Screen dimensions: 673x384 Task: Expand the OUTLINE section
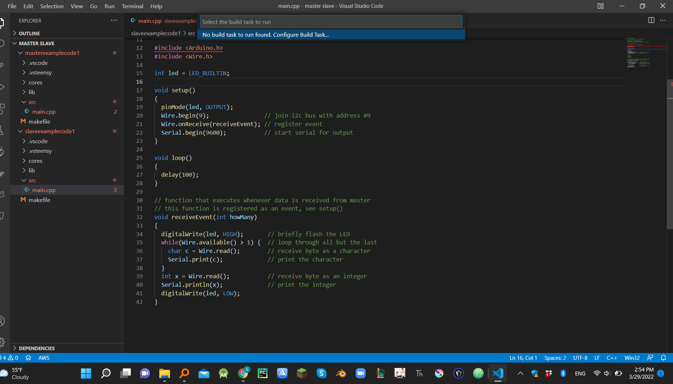click(x=30, y=33)
